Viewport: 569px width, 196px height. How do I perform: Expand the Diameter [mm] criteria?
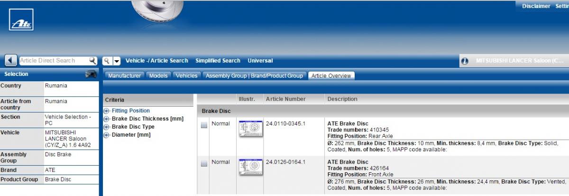(107, 135)
